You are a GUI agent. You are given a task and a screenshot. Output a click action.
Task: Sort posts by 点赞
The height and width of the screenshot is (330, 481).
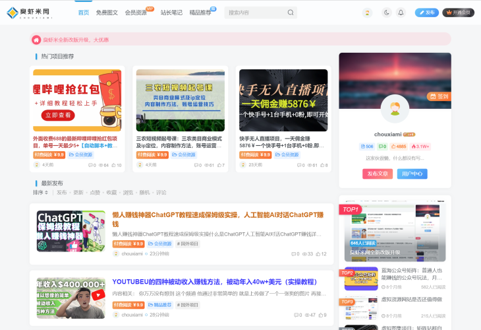click(95, 193)
